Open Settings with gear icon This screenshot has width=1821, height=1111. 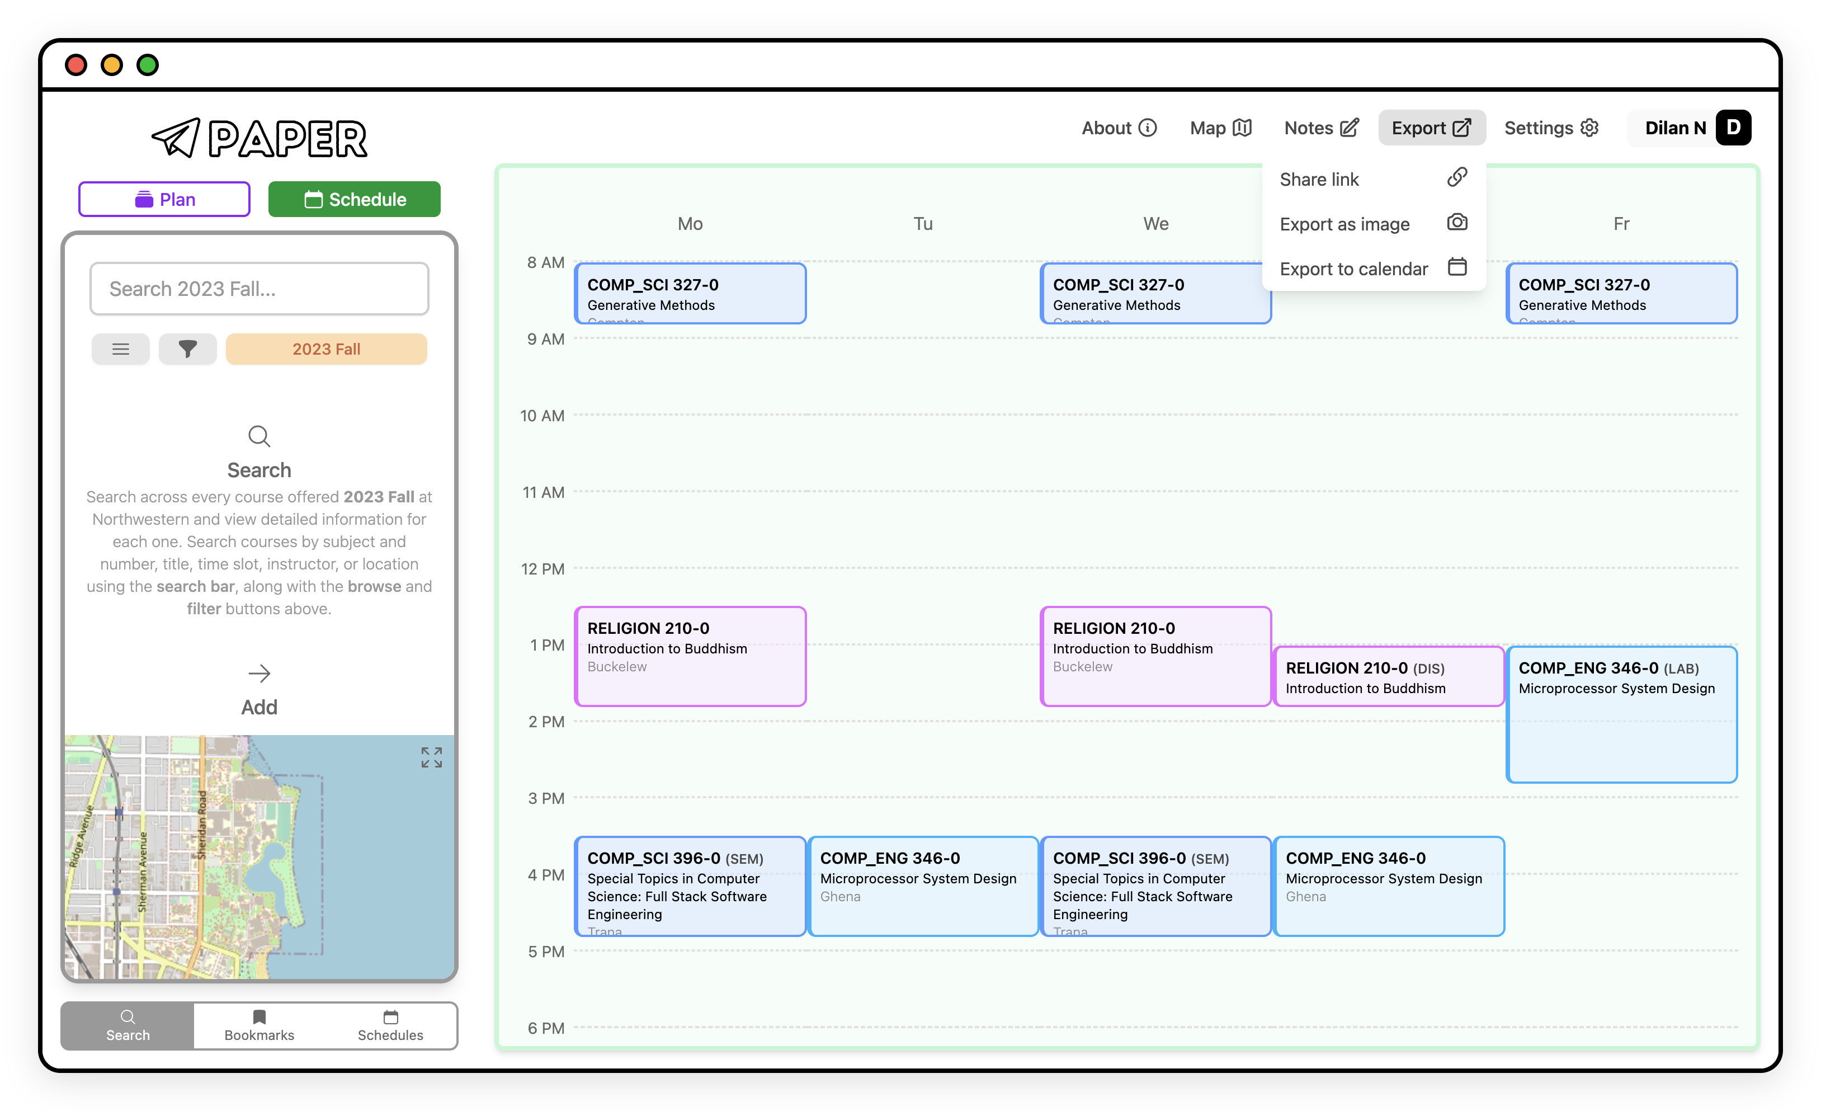1551,128
